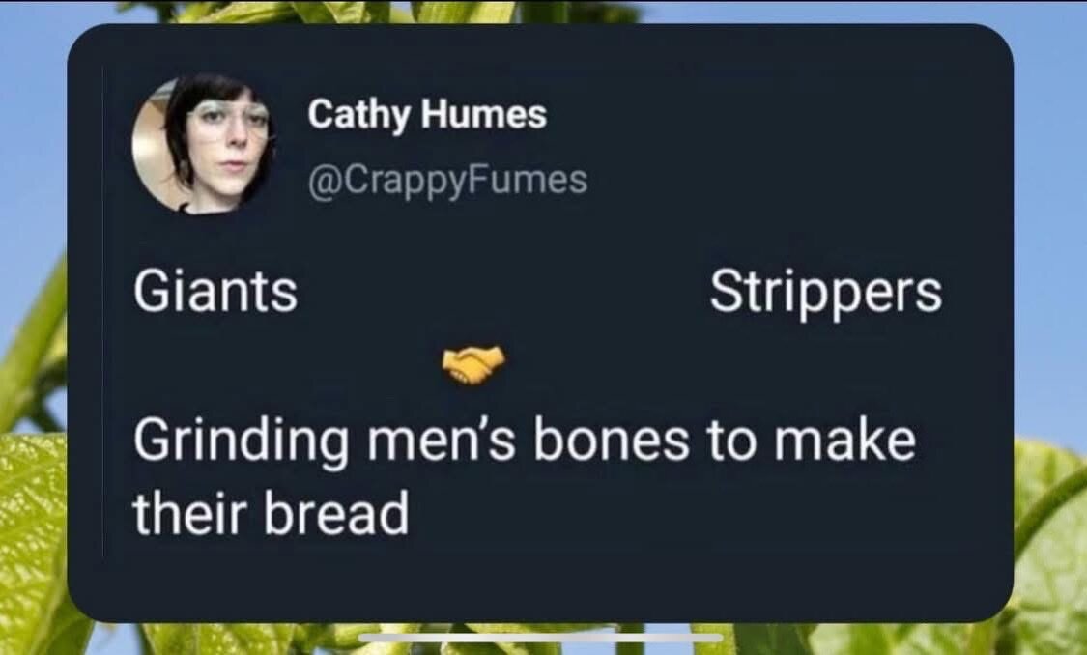The width and height of the screenshot is (1087, 655).
Task: Click the thin vertical line on card's left
Action: pos(103,312)
